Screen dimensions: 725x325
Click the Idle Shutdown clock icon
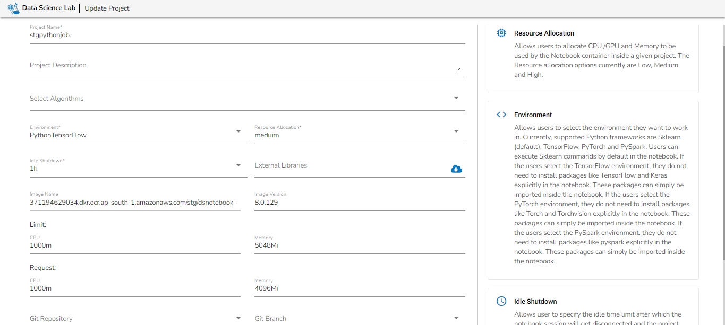coord(501,301)
